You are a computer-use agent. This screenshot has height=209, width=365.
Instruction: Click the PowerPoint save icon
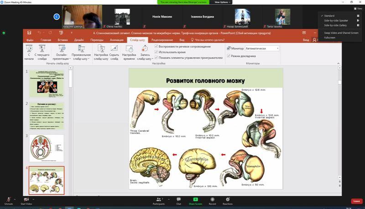click(x=29, y=33)
